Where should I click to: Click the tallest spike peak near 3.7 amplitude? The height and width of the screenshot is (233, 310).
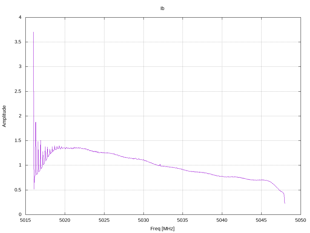(x=33, y=32)
